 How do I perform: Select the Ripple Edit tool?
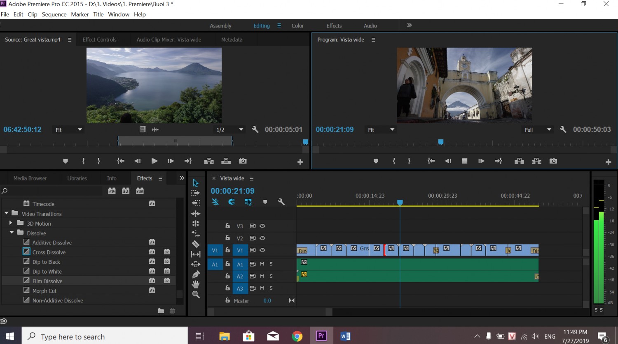(x=196, y=214)
